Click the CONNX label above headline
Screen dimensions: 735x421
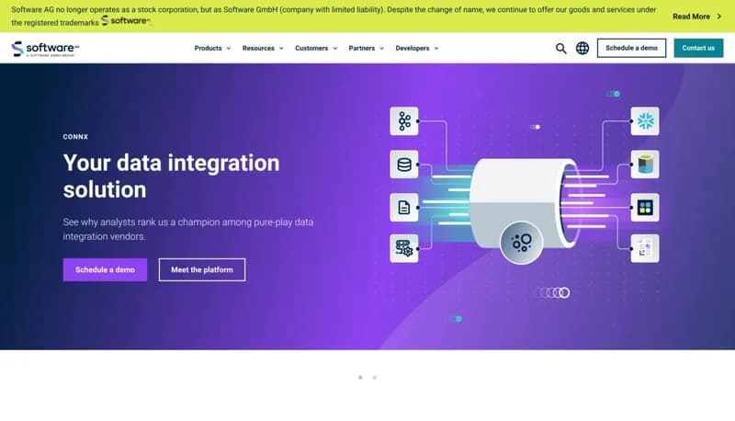[x=75, y=137]
